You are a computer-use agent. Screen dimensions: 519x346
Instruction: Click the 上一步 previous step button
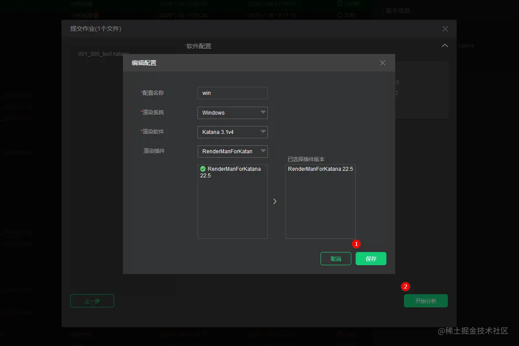point(92,300)
